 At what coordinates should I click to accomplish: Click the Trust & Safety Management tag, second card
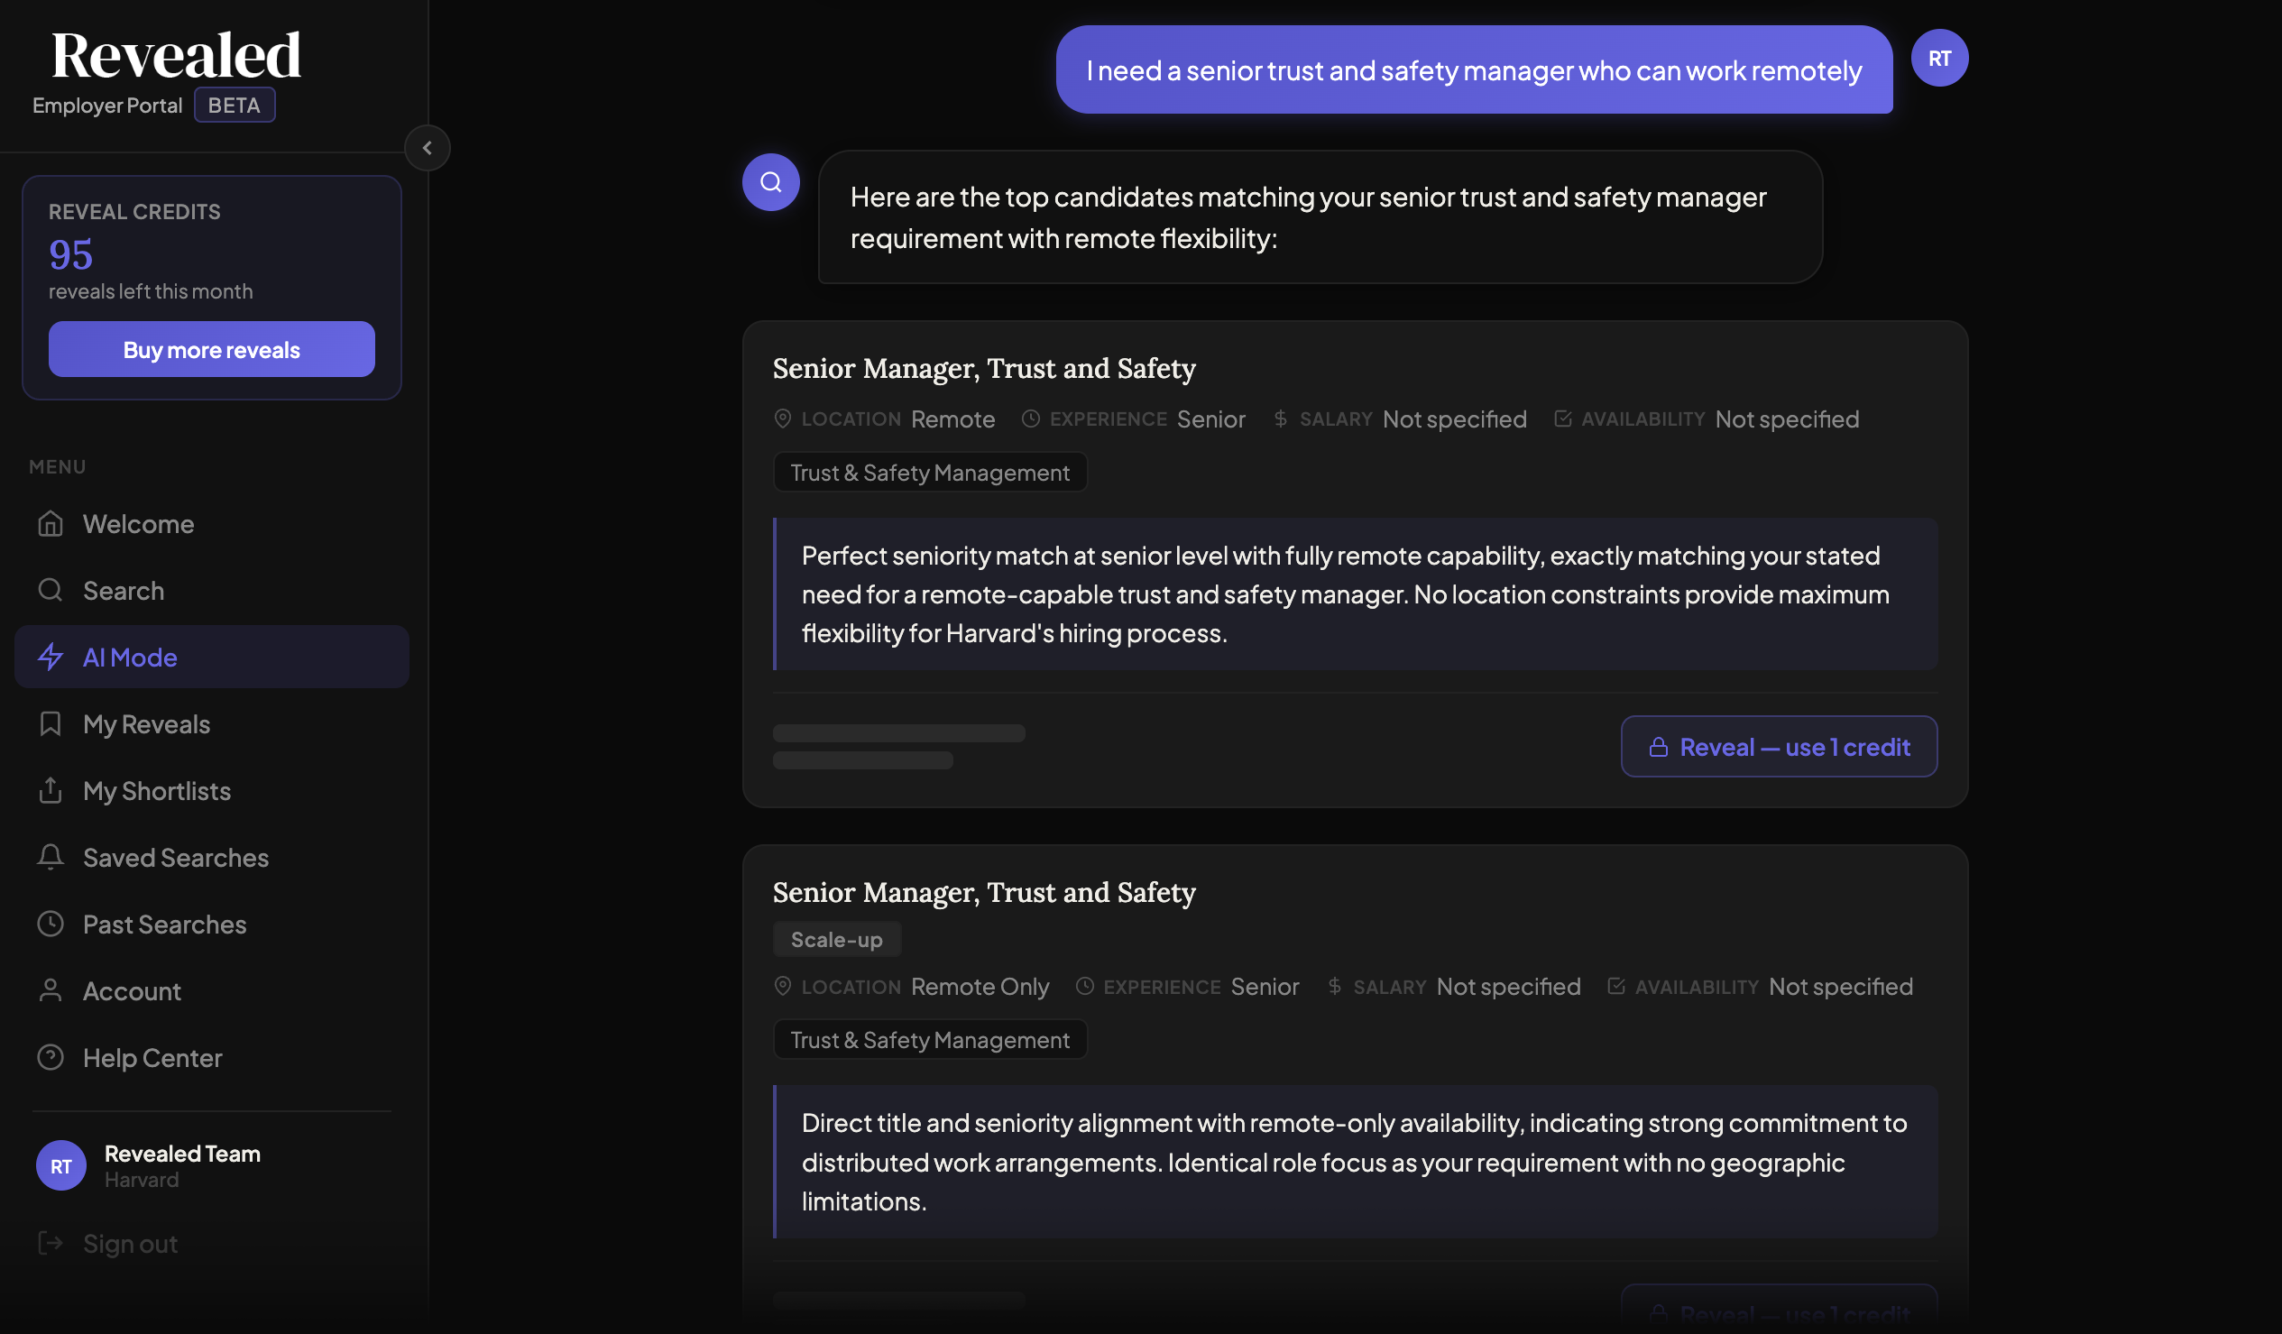930,1040
